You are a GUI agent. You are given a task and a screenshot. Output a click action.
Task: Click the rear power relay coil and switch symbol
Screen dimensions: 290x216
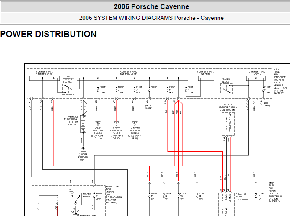tap(58, 199)
